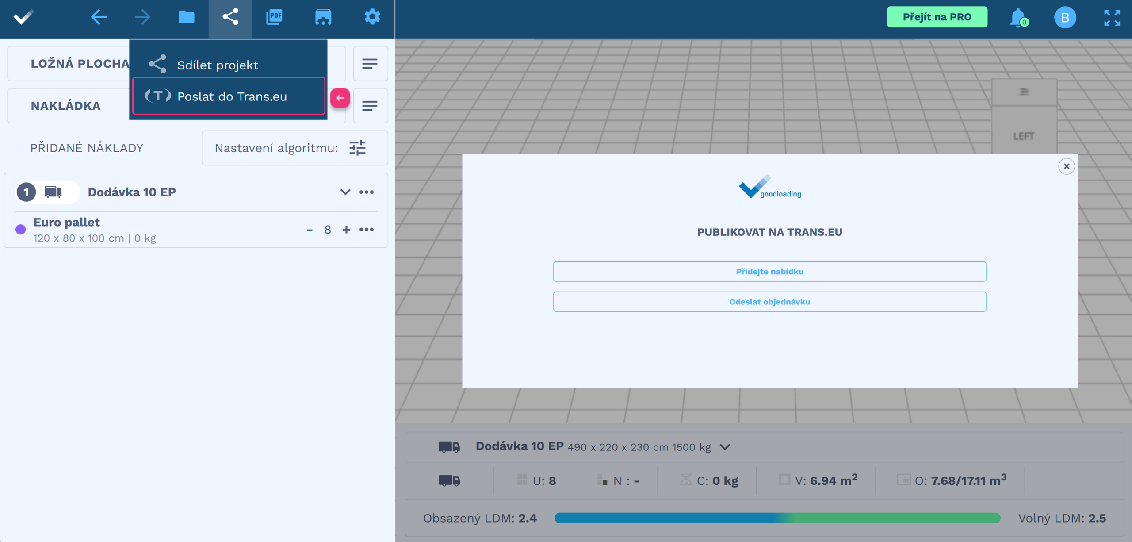1132x542 pixels.
Task: Click the share icon in toolbar
Action: pyautogui.click(x=230, y=17)
